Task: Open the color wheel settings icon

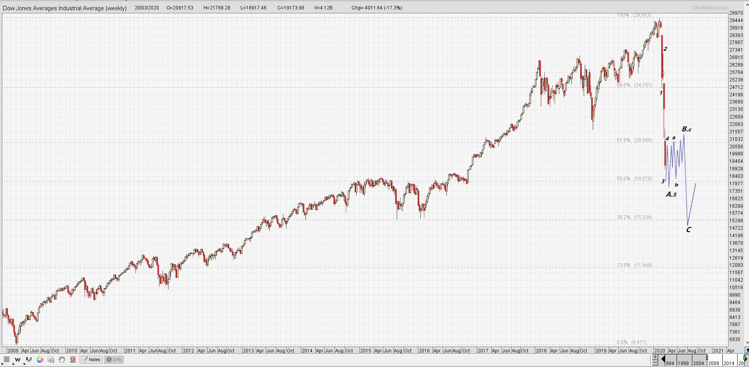Action: click(x=40, y=360)
